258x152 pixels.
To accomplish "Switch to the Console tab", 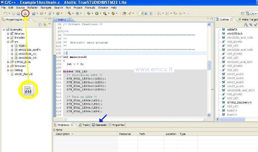I will point(99,125).
